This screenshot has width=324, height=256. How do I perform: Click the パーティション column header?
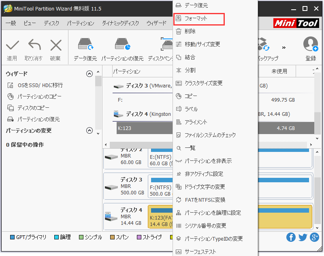click(x=127, y=71)
